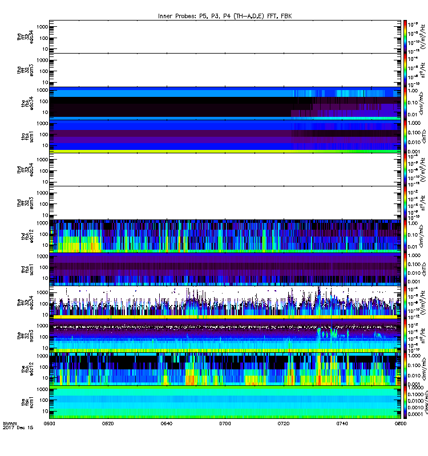Click the 0720 time axis label
The image size is (428, 456).
284,424
